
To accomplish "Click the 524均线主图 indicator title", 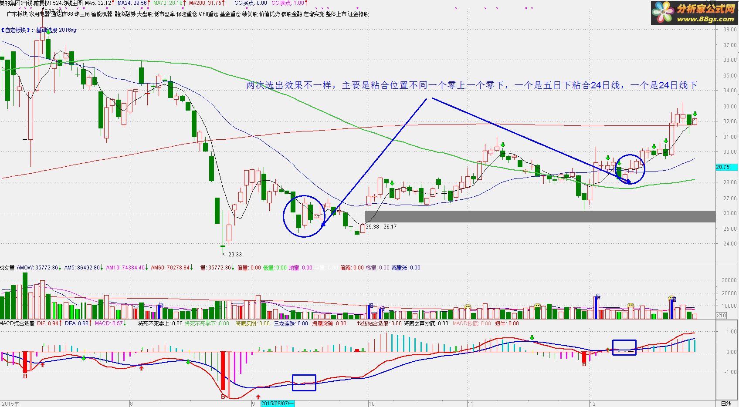I will [68, 3].
